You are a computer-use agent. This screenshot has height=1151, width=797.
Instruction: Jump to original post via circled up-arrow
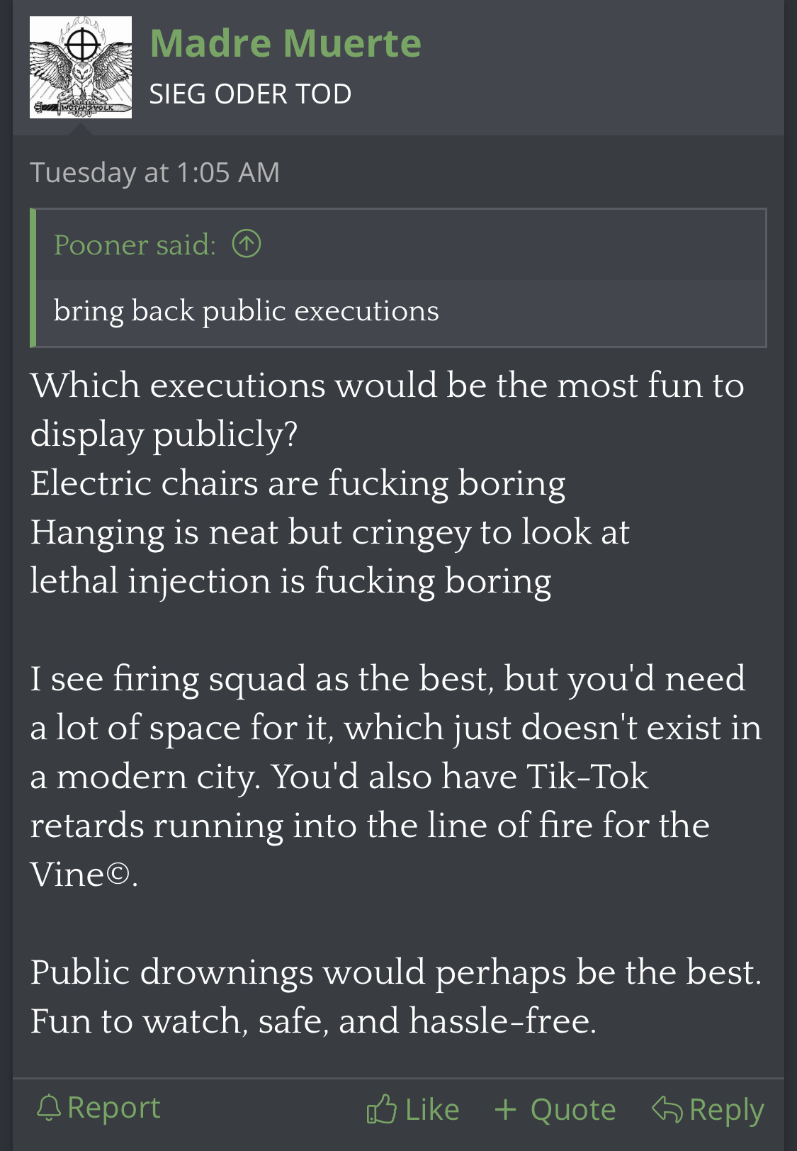pyautogui.click(x=247, y=244)
